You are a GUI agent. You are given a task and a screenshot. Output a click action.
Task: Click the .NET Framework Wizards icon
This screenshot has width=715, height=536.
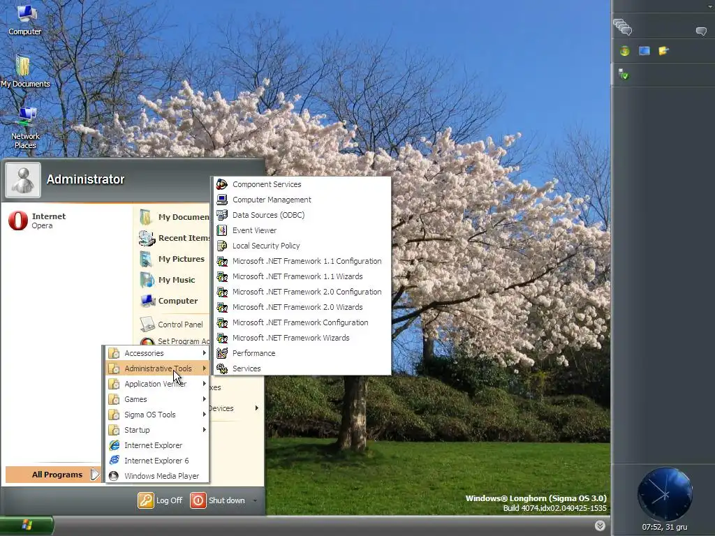pyautogui.click(x=222, y=338)
